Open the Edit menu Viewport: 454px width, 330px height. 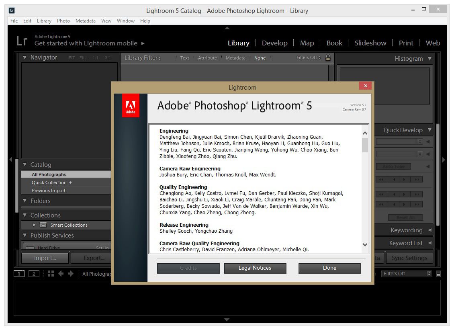click(x=27, y=21)
